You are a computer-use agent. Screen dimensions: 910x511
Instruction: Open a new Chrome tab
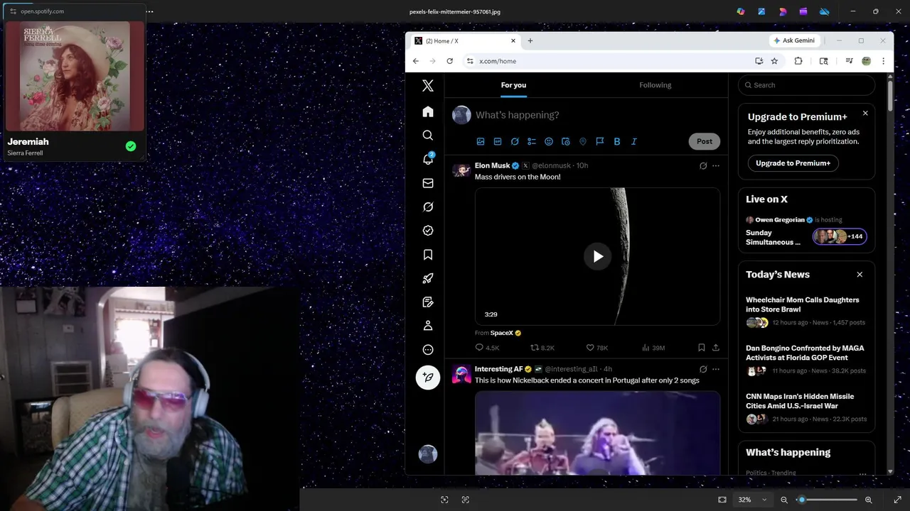(x=530, y=40)
